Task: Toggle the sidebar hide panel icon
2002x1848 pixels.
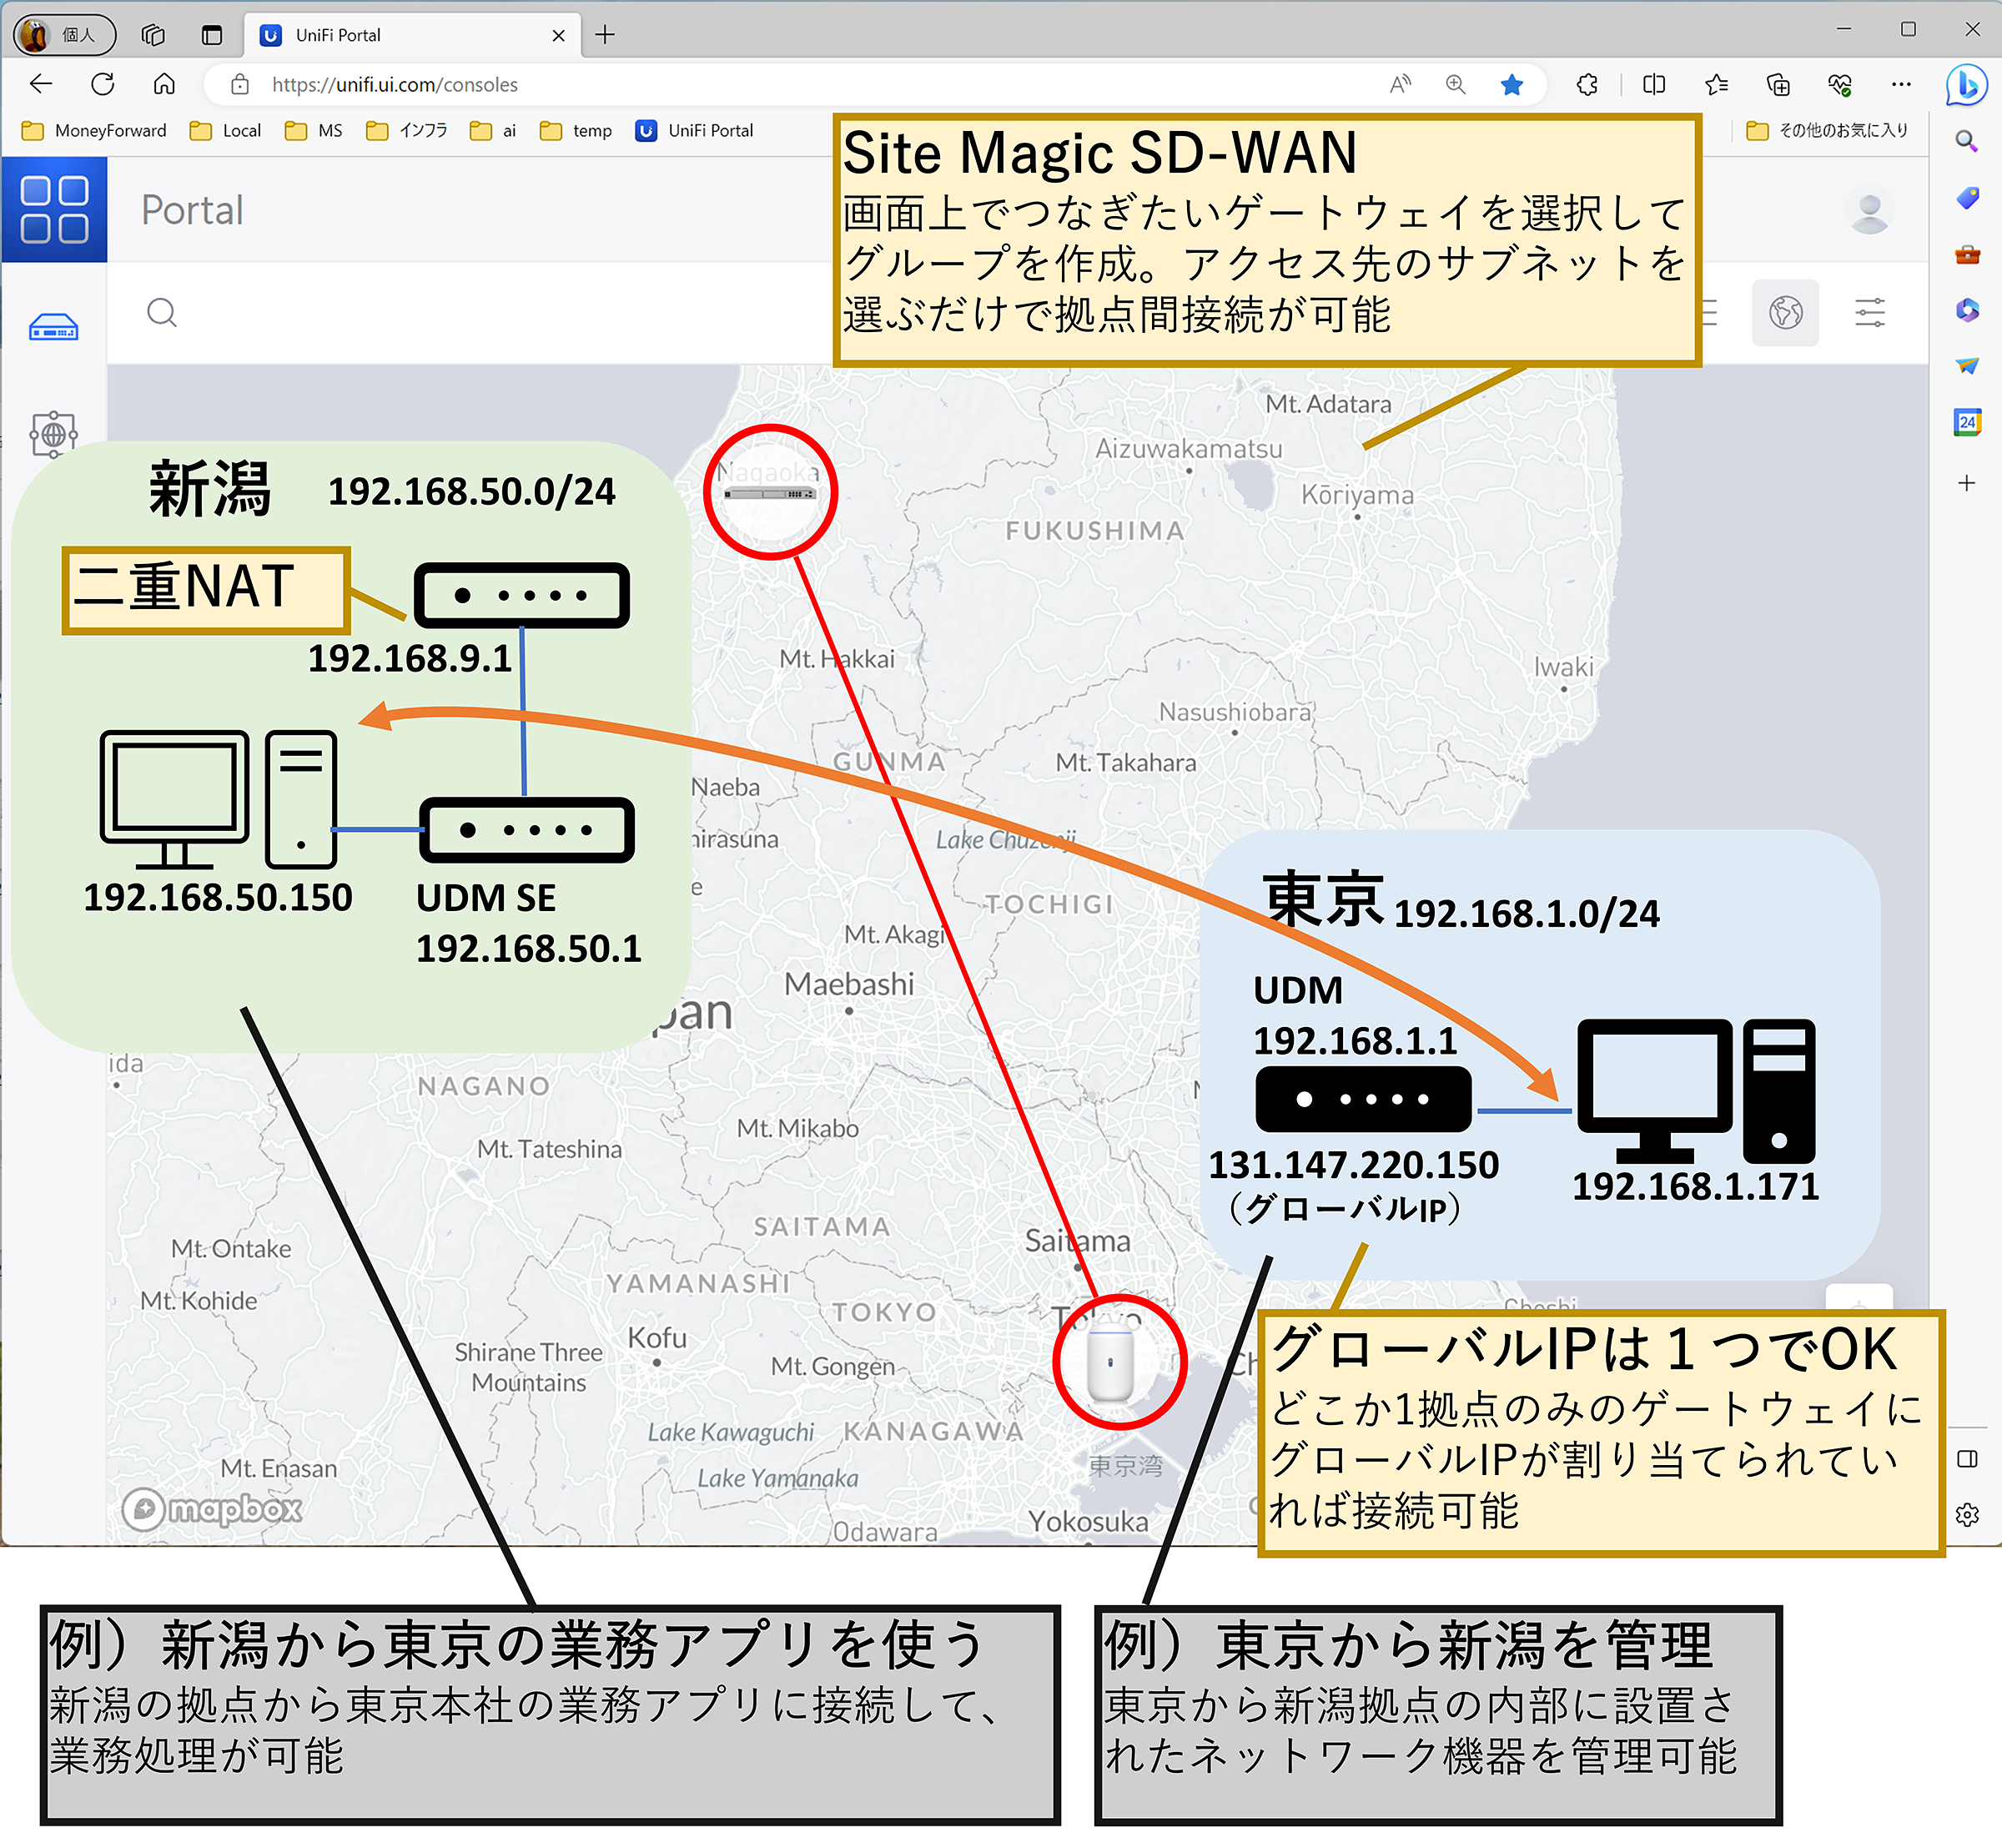Action: click(1967, 1459)
